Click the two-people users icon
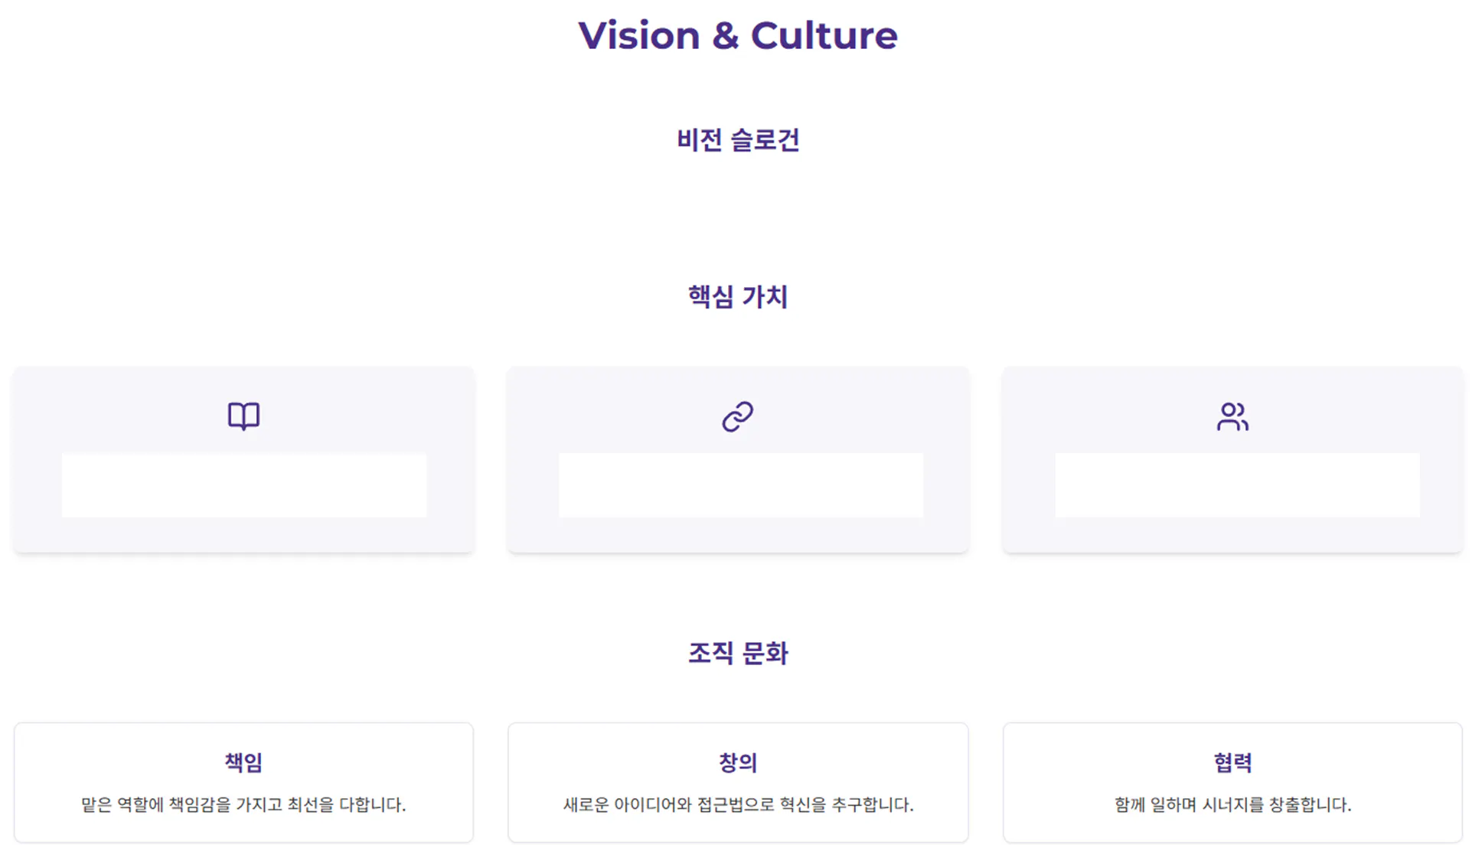1482x861 pixels. click(1232, 416)
